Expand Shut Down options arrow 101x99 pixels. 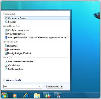[x=61, y=86]
